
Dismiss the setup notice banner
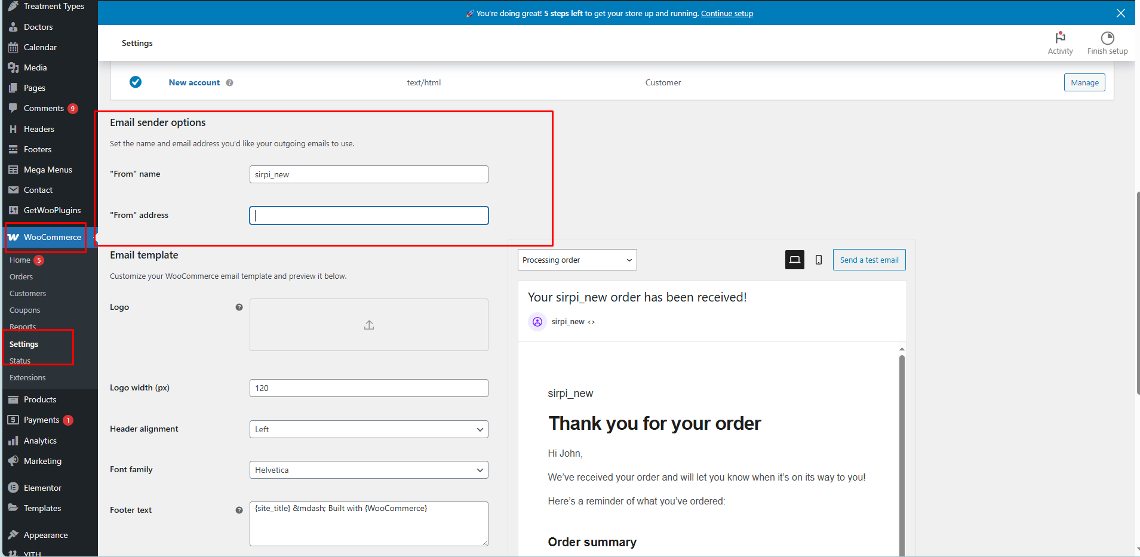(x=1121, y=13)
